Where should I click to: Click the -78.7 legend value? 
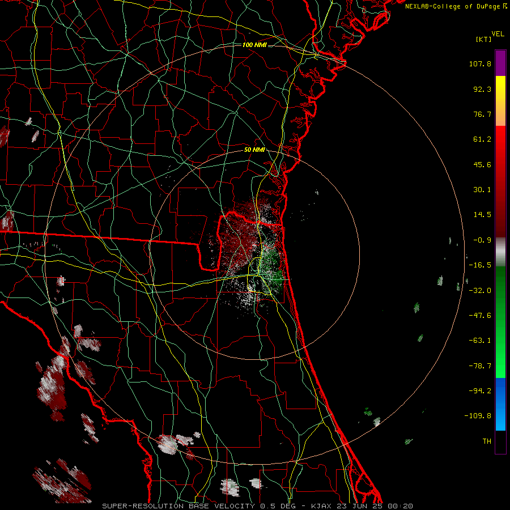[480, 366]
